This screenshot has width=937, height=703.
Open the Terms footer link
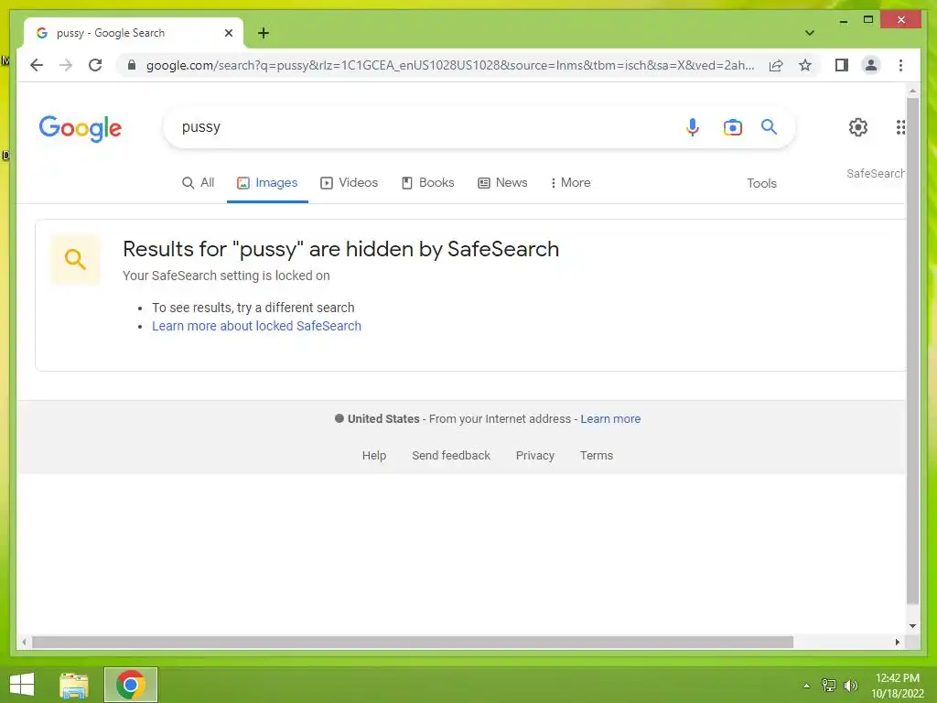pyautogui.click(x=597, y=456)
